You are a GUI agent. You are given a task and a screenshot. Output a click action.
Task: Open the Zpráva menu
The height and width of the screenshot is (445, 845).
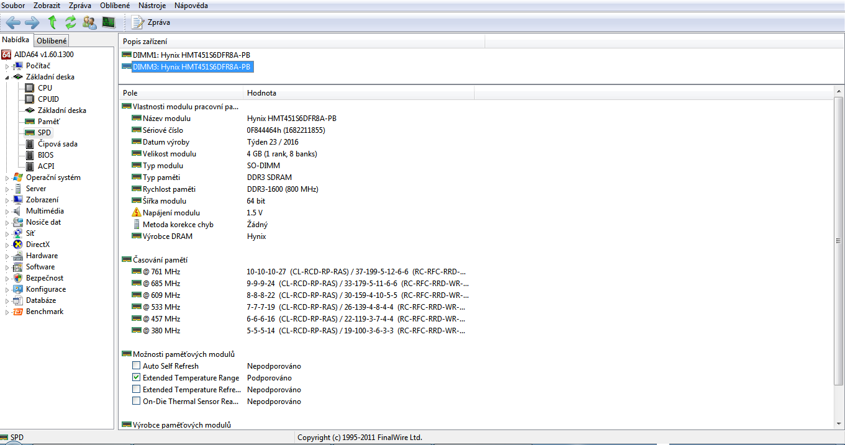click(x=80, y=6)
